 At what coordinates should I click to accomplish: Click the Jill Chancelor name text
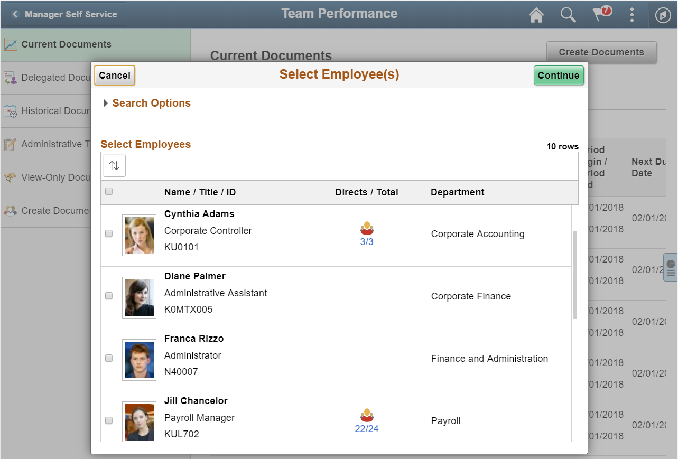(x=196, y=401)
